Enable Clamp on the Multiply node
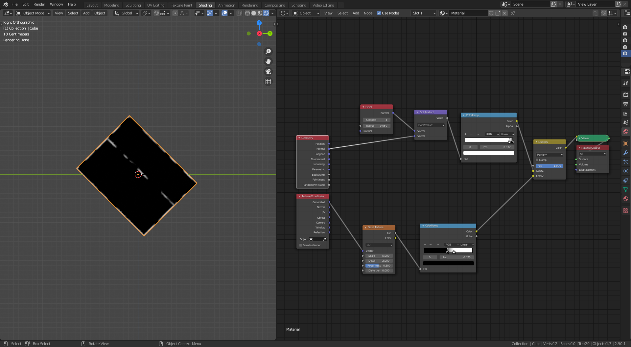 pyautogui.click(x=537, y=160)
